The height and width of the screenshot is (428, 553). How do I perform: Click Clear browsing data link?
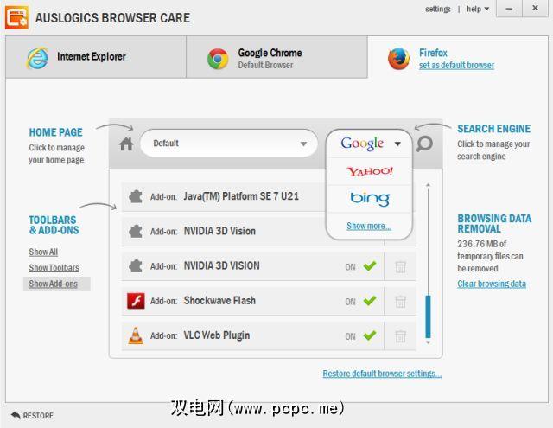(x=492, y=284)
